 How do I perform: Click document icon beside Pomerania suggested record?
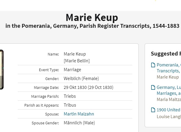(153, 65)
